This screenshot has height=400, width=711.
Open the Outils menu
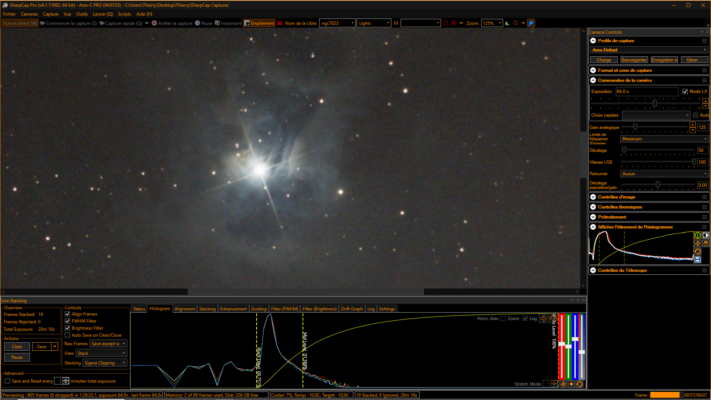pyautogui.click(x=82, y=14)
